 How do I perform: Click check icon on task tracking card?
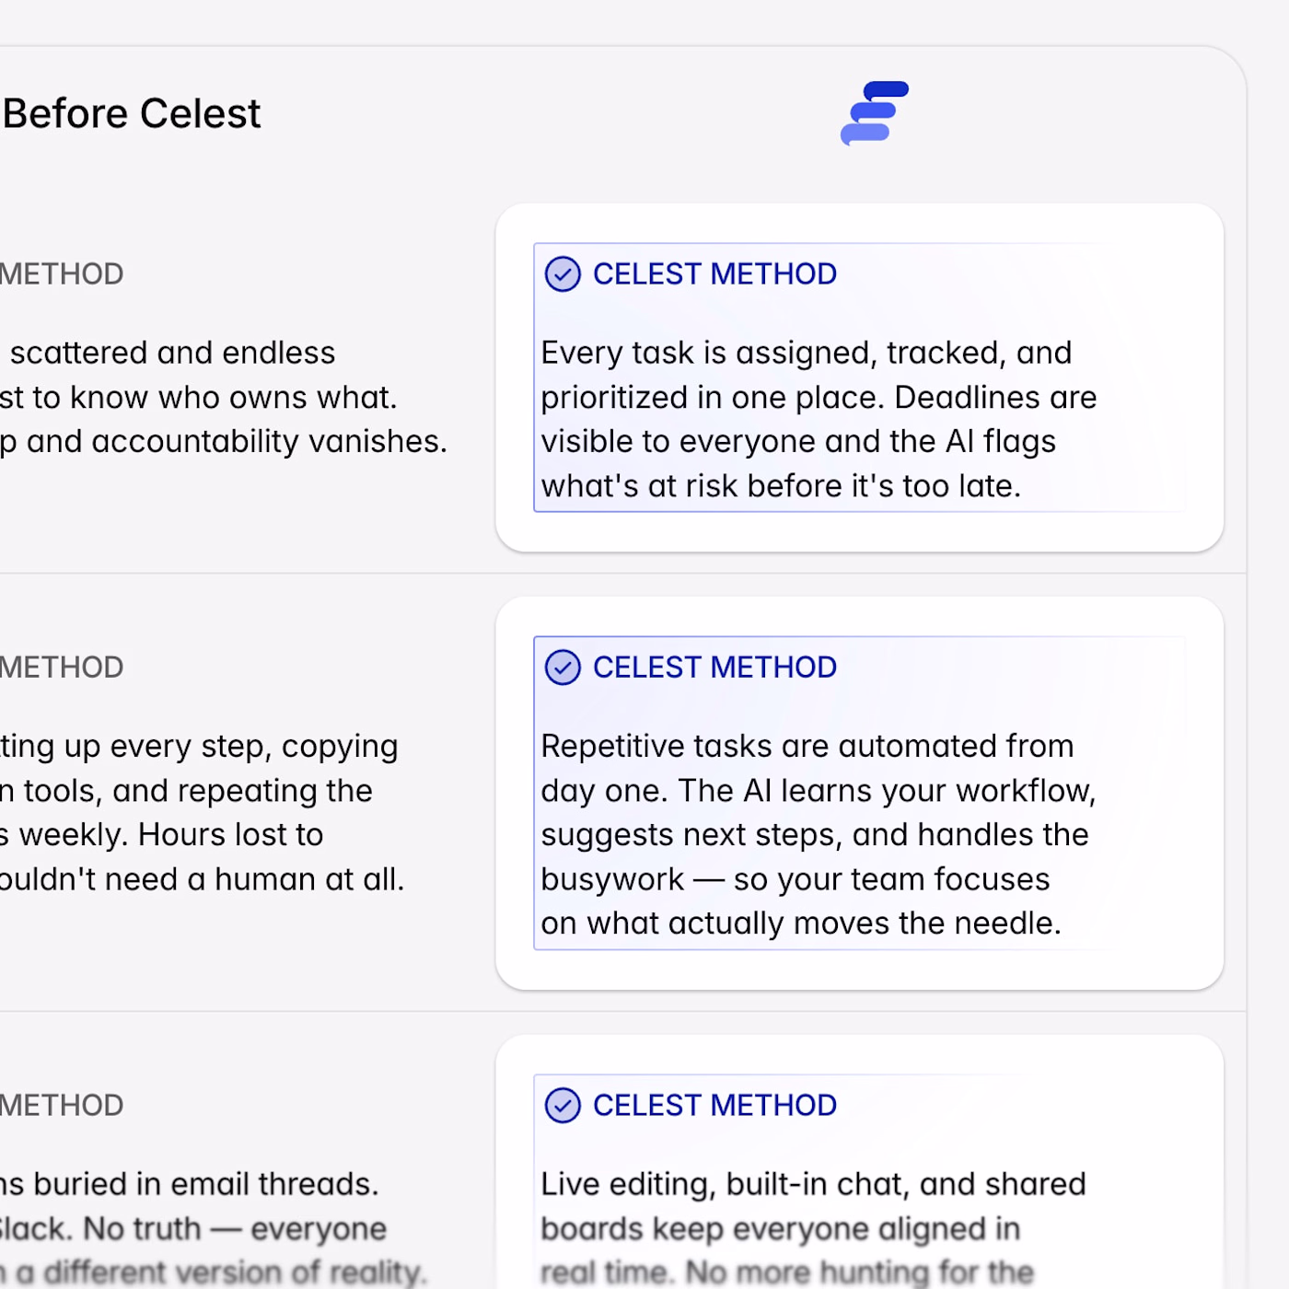563,274
